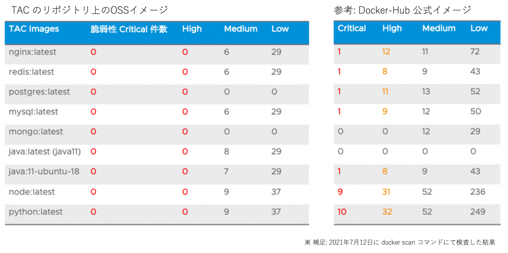Click the docker scan footnote text

(400, 242)
